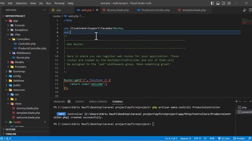Toggle the primary sidebar layout icon
Viewport: 252px width, 141px height.
[x=213, y=3]
